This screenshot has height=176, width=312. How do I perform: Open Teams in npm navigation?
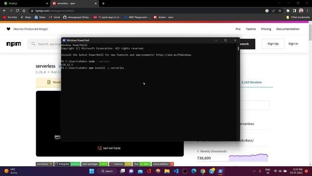(x=251, y=29)
